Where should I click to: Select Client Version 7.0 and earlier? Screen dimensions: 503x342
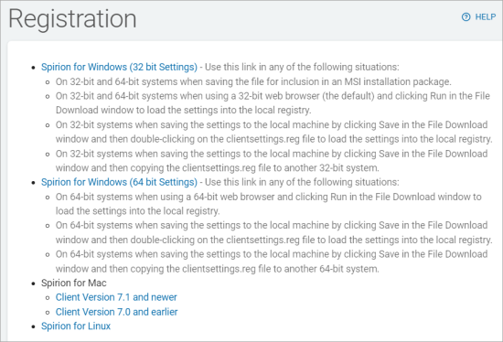pos(116,312)
